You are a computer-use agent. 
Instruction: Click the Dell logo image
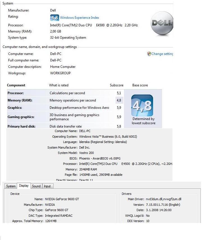(x=162, y=24)
